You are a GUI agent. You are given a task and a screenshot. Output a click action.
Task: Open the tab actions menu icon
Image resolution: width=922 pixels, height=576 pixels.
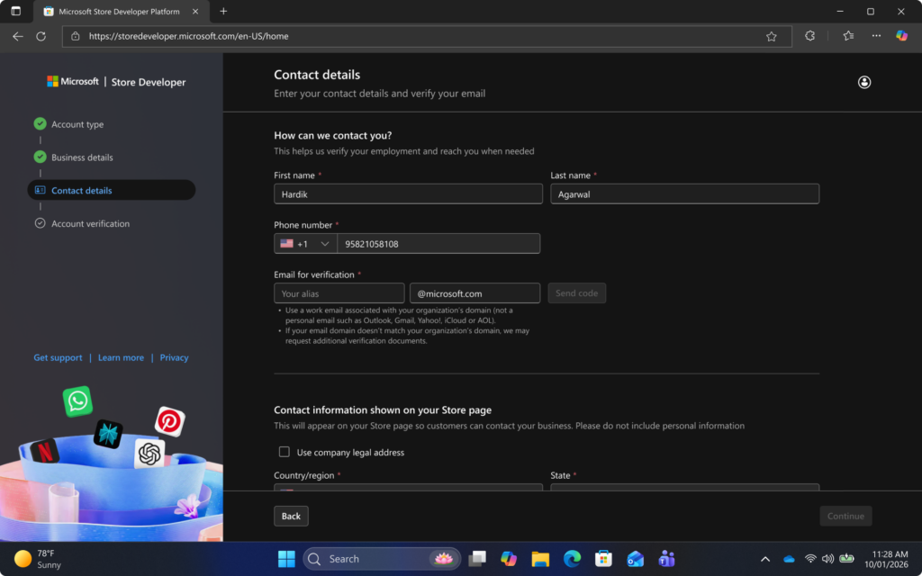16,11
